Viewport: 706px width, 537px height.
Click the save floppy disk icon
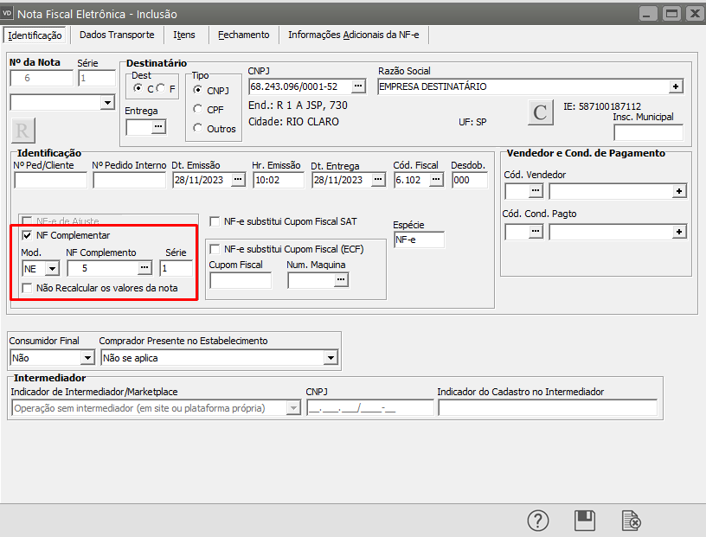pyautogui.click(x=585, y=520)
